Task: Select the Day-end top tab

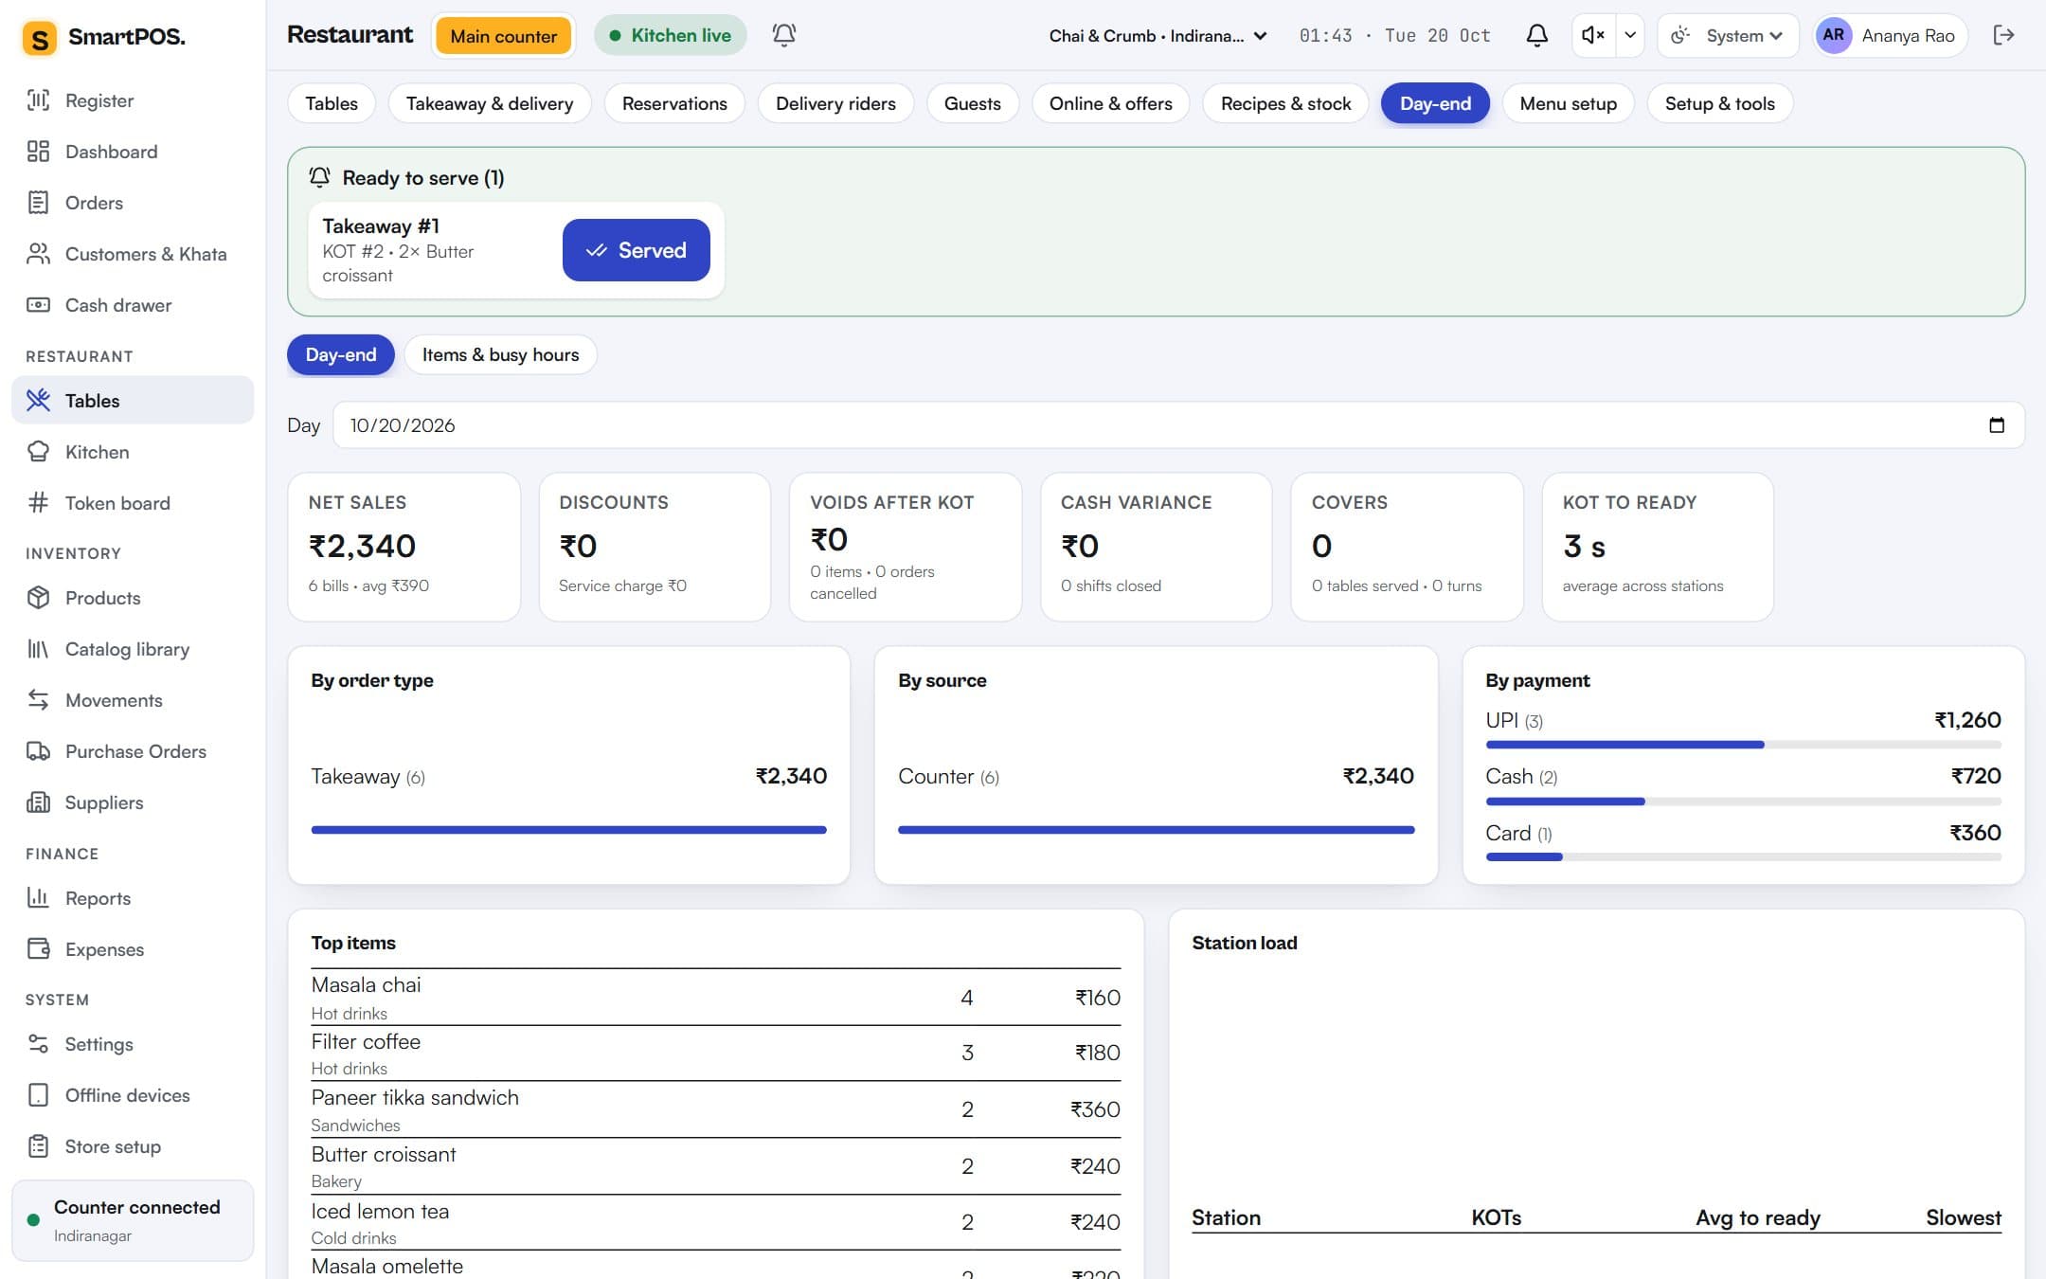Action: (1435, 103)
